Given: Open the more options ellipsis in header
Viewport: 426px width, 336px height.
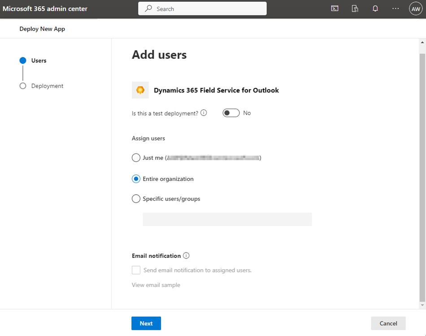Looking at the screenshot, I should pyautogui.click(x=395, y=9).
